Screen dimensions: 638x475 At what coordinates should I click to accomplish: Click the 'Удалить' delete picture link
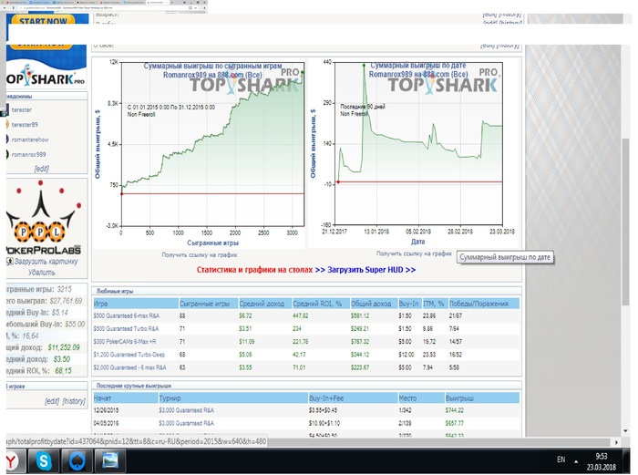(42, 272)
